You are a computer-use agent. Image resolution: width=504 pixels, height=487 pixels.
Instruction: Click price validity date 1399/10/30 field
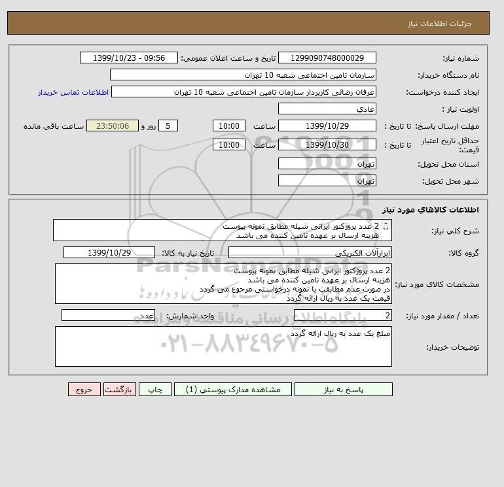327,144
